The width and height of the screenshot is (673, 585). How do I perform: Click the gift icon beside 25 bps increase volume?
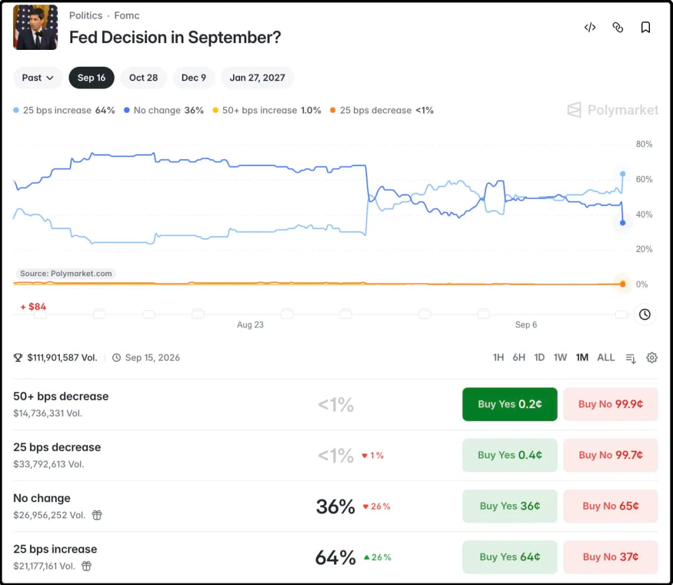86,566
